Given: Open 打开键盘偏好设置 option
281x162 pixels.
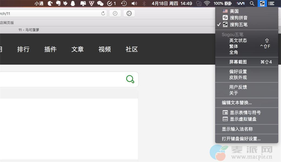Looking at the screenshot, I should point(241,139).
